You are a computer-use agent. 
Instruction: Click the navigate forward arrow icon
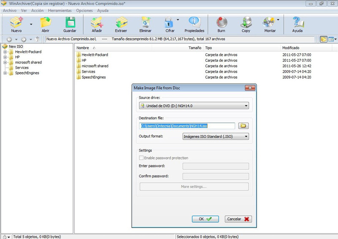pyautogui.click(x=24, y=39)
